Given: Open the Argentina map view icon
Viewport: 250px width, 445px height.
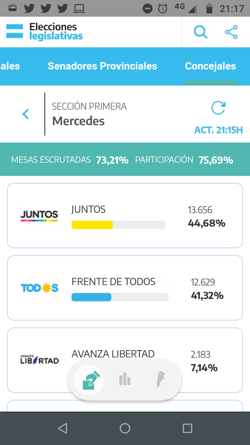Looking at the screenshot, I should (x=161, y=379).
